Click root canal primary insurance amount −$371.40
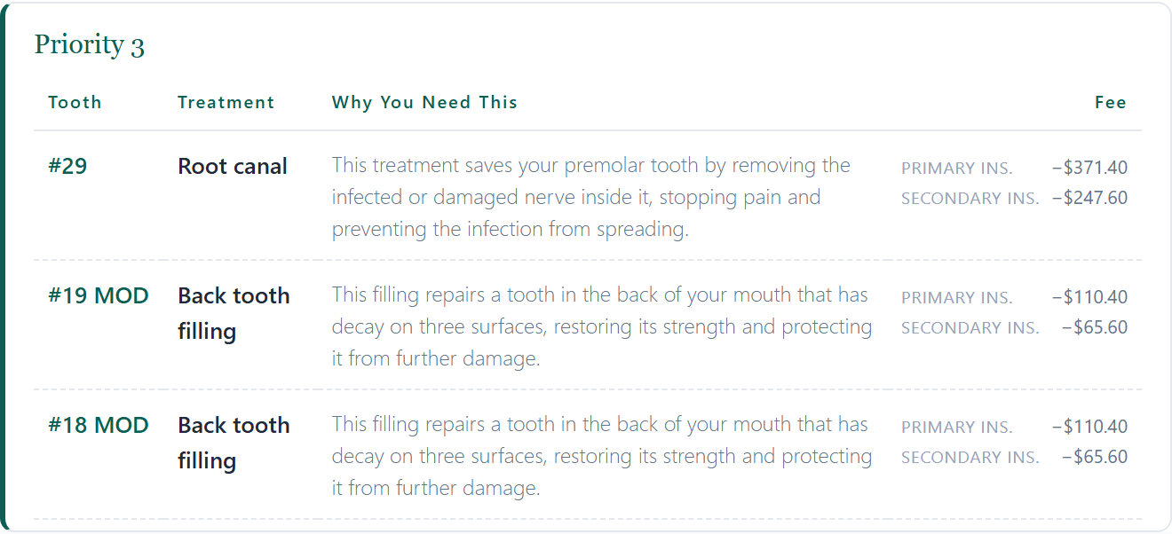Screen dimensions: 1172x534 coord(1089,168)
